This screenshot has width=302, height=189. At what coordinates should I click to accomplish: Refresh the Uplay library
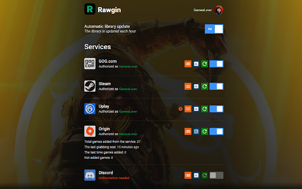(x=204, y=109)
